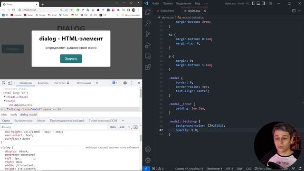The height and width of the screenshot is (171, 304).
Task: Open VS Code Manage gear menu
Action: click(x=148, y=160)
